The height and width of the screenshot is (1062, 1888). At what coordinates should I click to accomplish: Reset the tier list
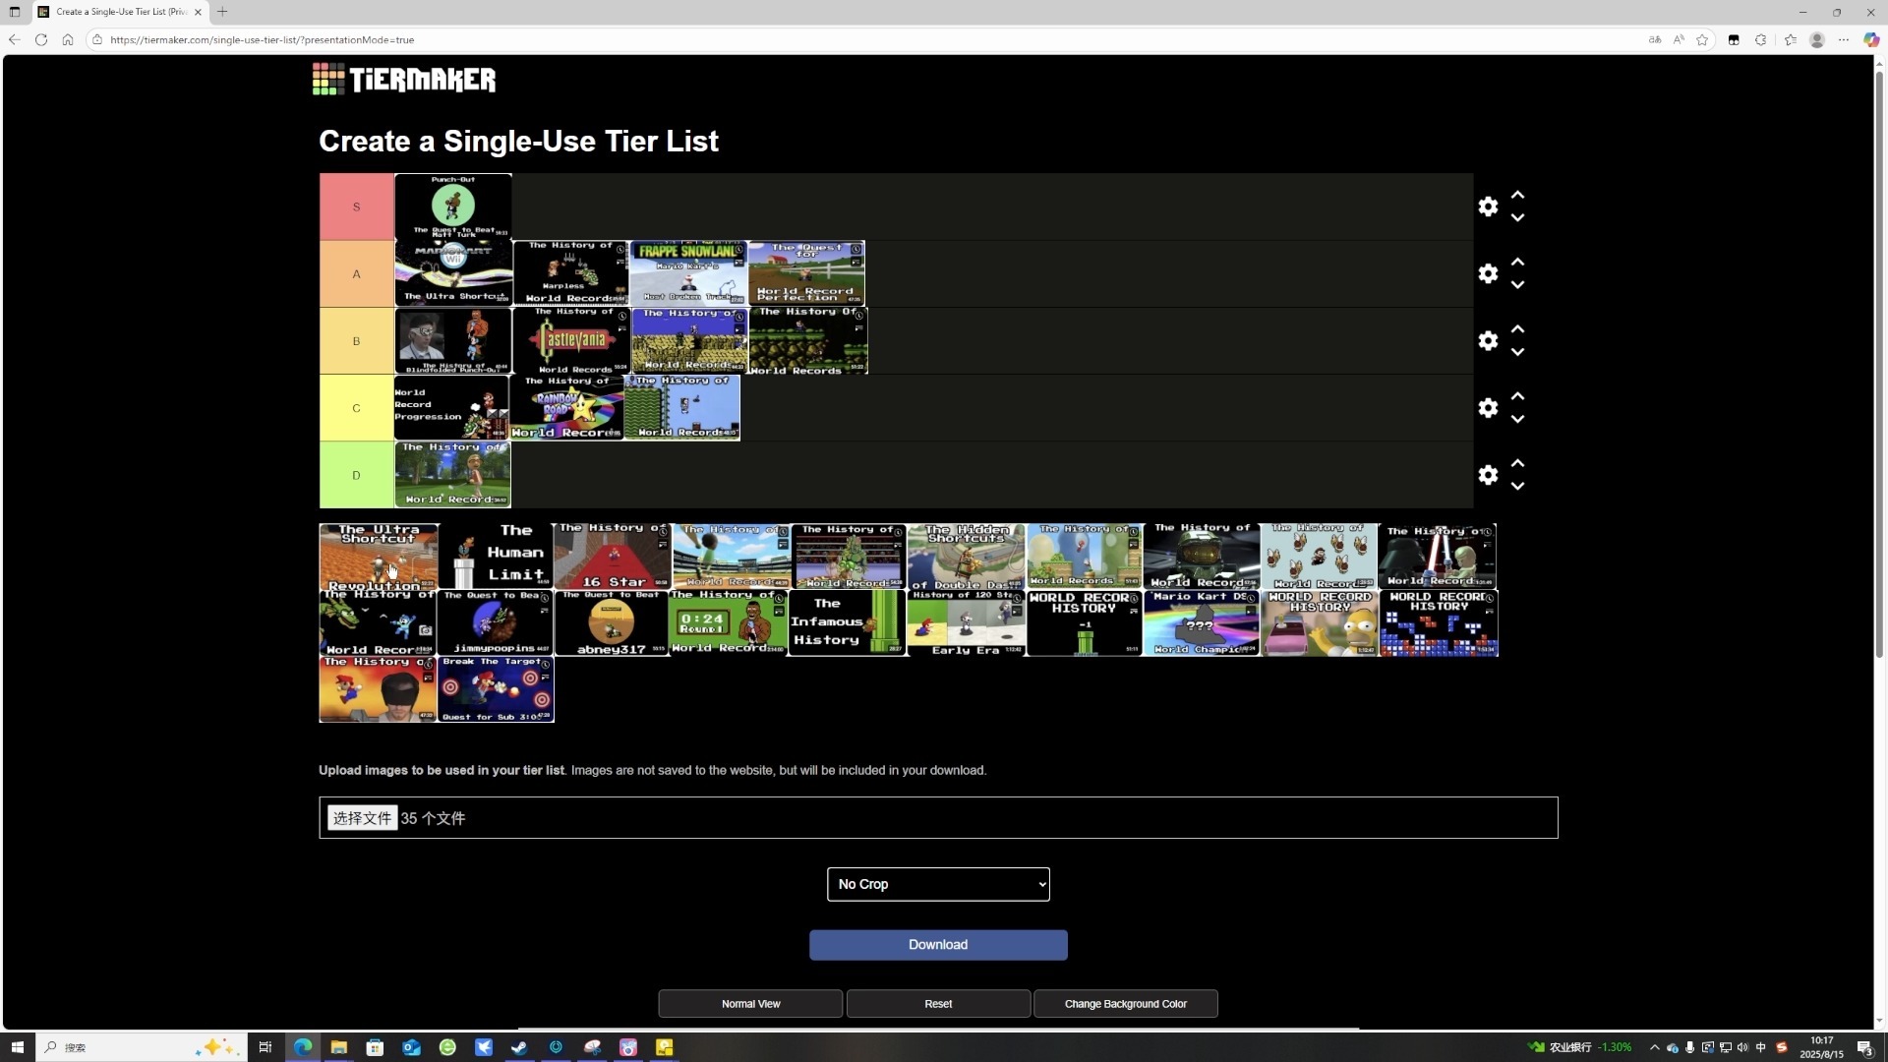(938, 1004)
